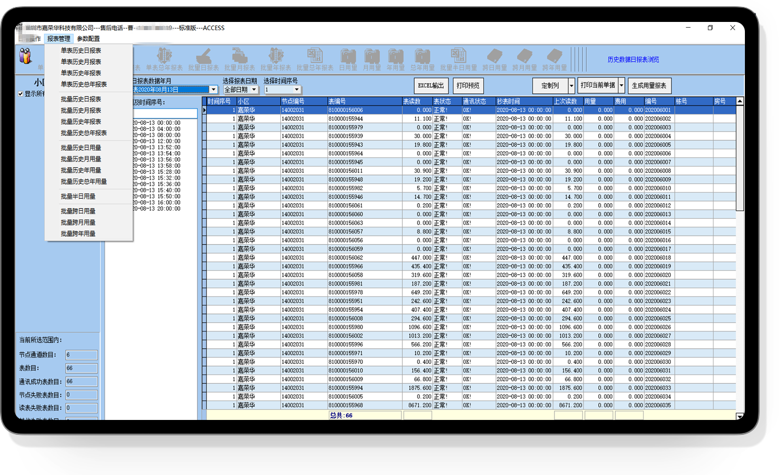Open the 批量日报表 toolbar icon
The height and width of the screenshot is (475, 779).
pos(204,59)
